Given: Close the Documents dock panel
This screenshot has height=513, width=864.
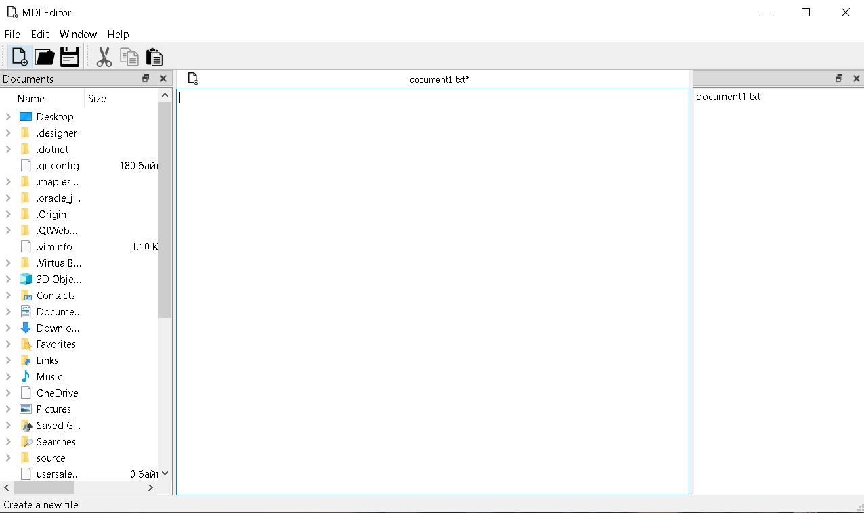Looking at the screenshot, I should click(x=163, y=79).
